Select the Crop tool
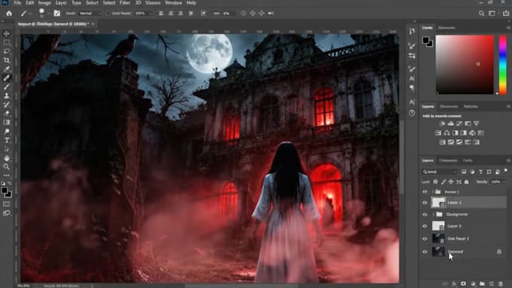This screenshot has width=512, height=288. coord(7,60)
